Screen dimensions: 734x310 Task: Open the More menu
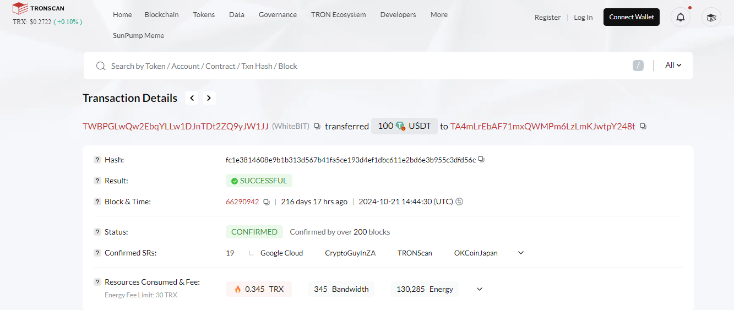[439, 15]
